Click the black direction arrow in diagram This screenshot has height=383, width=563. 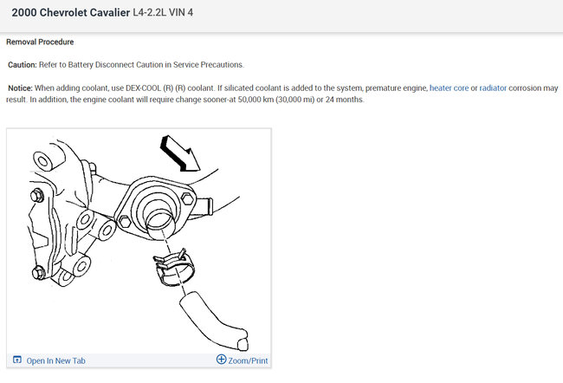click(179, 153)
